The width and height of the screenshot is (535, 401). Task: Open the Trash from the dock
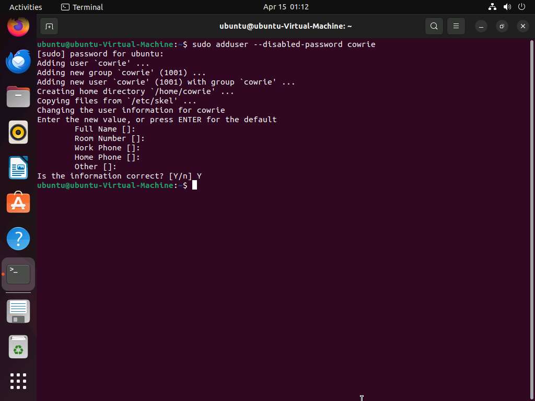point(18,347)
